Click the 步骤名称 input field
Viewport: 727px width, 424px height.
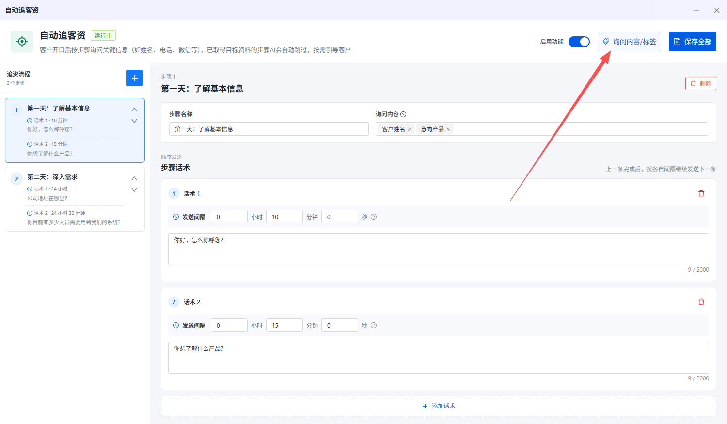pyautogui.click(x=269, y=129)
